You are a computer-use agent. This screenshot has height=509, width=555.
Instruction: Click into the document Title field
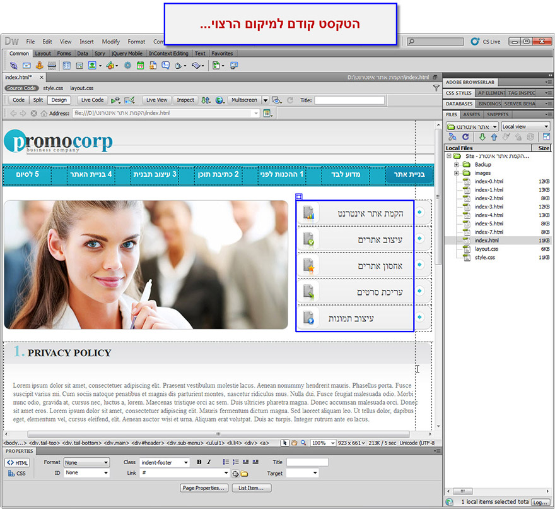coord(349,100)
